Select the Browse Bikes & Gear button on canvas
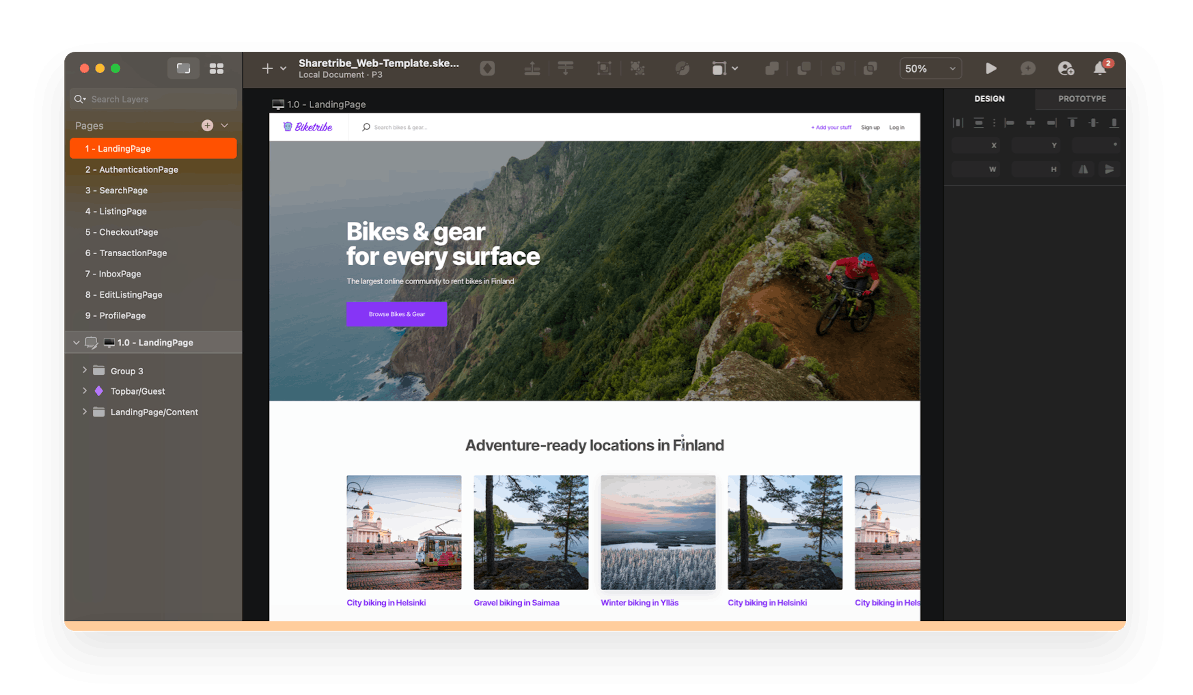Screen dimensions: 1193x695 (x=397, y=314)
